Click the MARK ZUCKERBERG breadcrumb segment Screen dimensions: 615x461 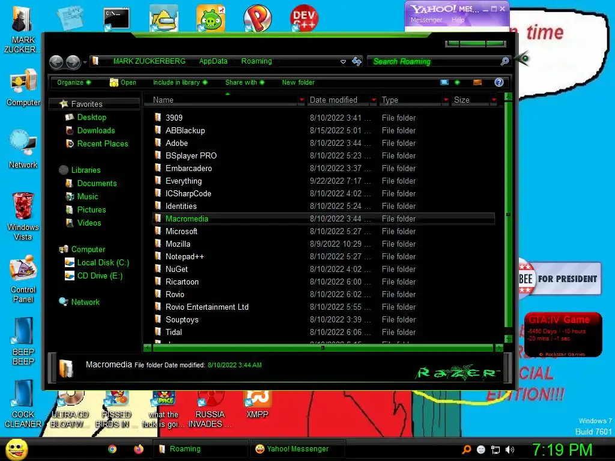point(150,61)
